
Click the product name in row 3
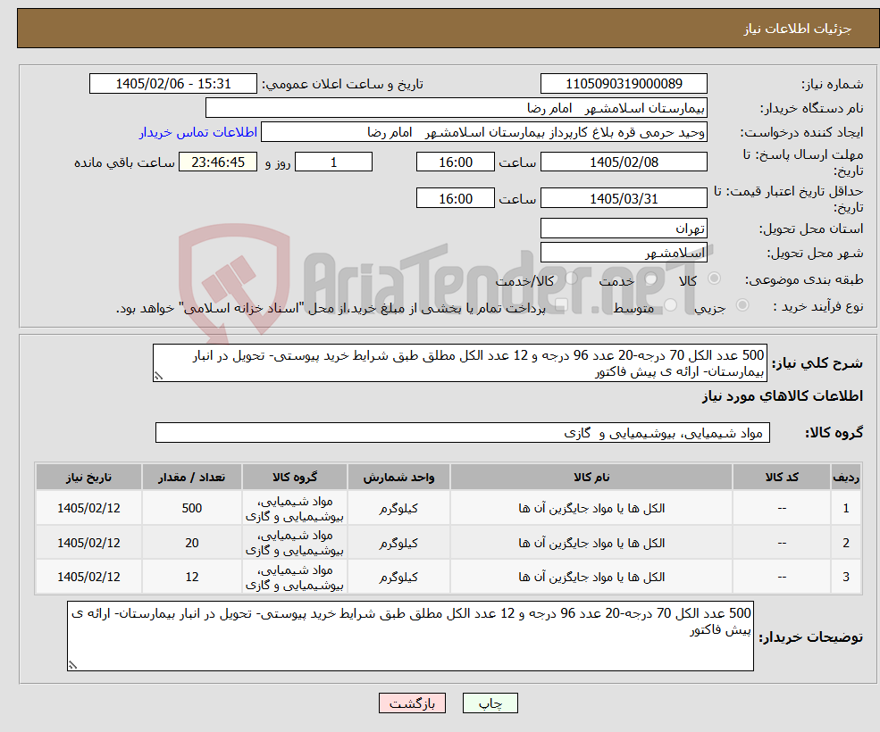click(x=591, y=577)
